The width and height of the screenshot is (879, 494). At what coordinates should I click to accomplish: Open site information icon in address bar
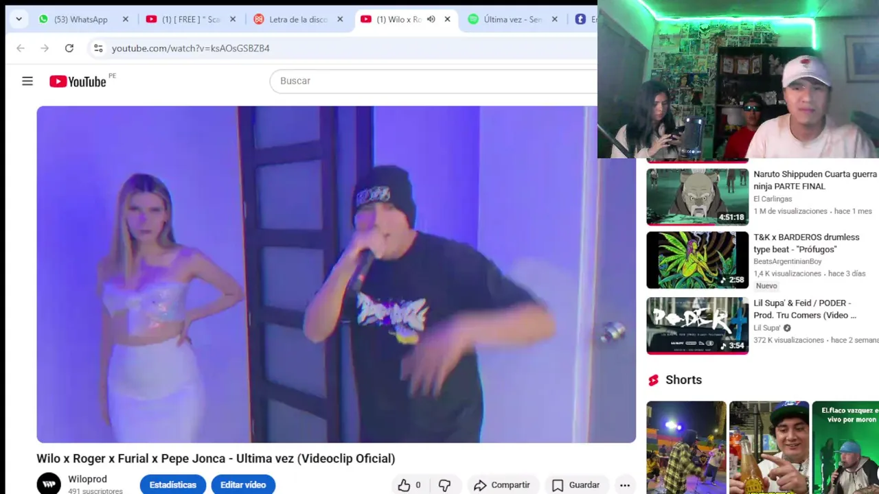98,48
